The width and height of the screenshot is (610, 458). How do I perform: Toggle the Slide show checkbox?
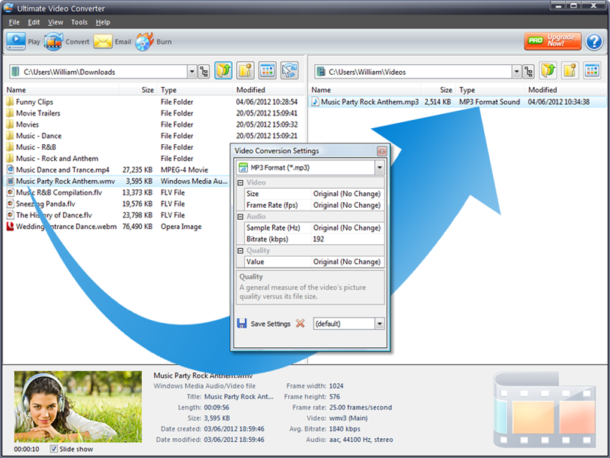53,448
